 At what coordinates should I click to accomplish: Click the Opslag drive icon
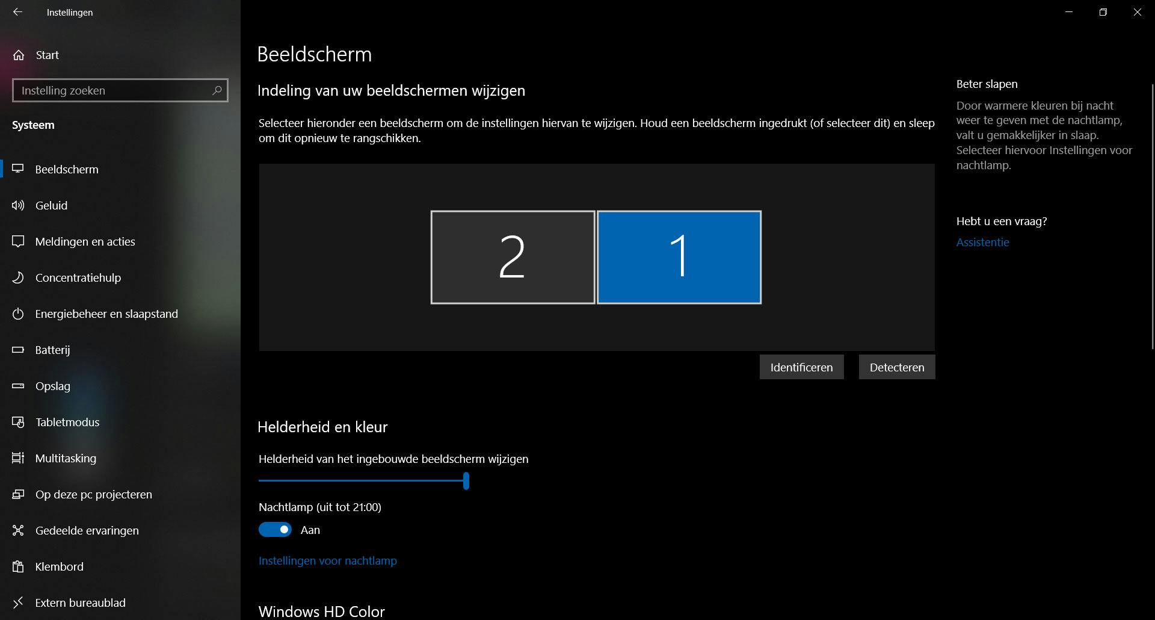click(x=18, y=386)
